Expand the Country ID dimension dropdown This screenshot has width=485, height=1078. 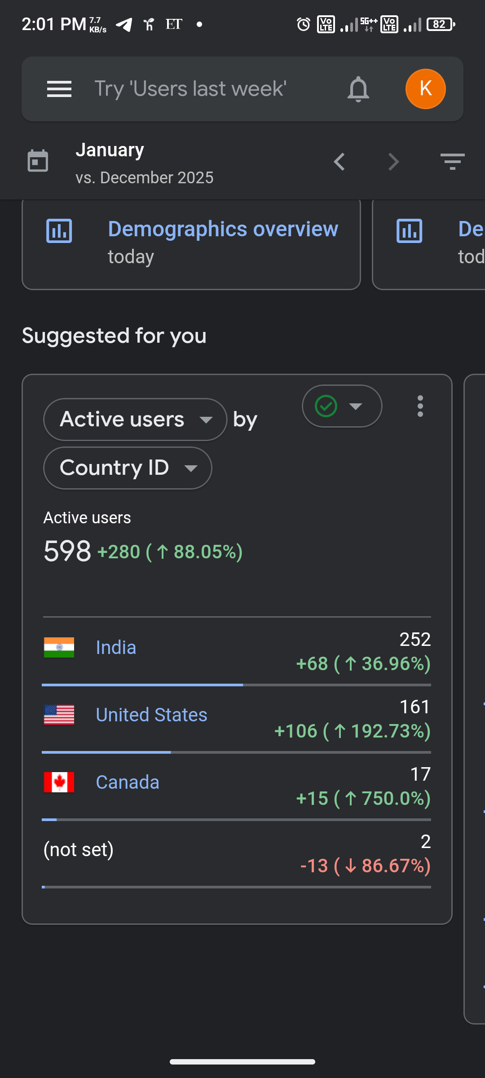128,468
